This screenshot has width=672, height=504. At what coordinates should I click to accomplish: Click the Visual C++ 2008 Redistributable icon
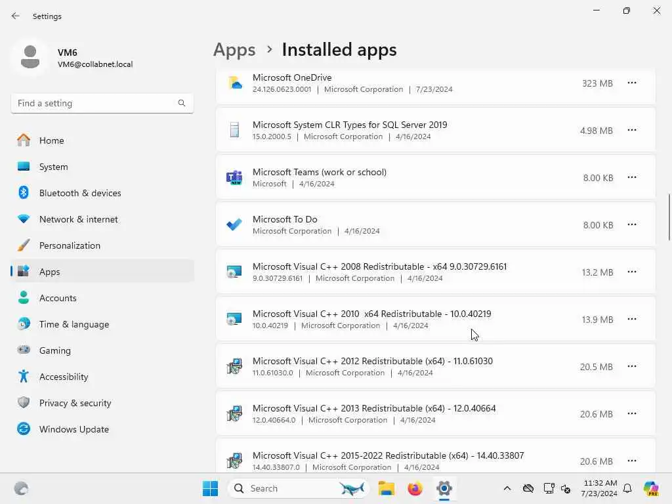click(234, 272)
